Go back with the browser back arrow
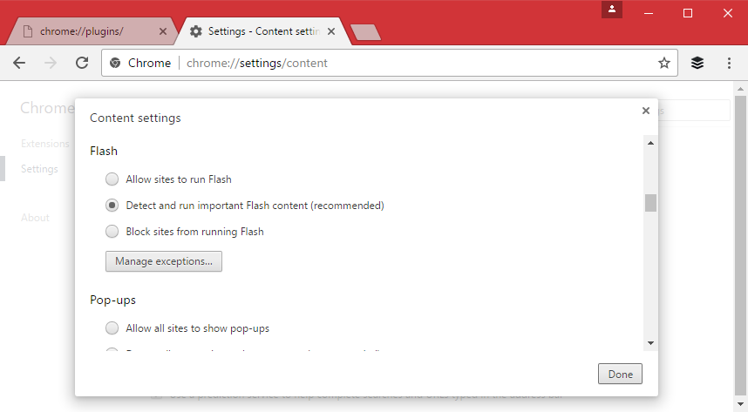 [x=19, y=63]
